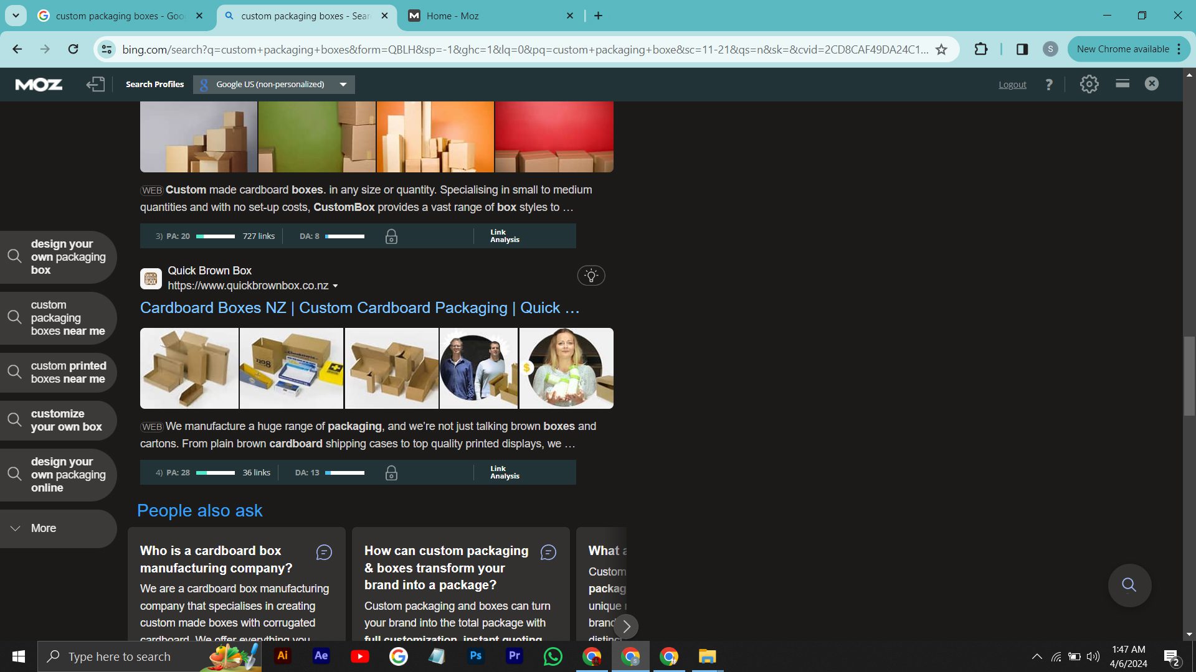This screenshot has height=672, width=1196.
Task: Expand More related searches
Action: [x=44, y=528]
